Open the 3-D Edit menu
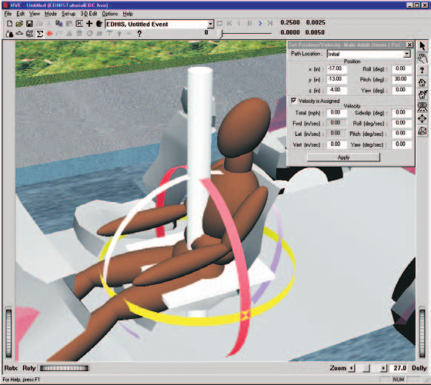The image size is (431, 385). click(x=89, y=14)
